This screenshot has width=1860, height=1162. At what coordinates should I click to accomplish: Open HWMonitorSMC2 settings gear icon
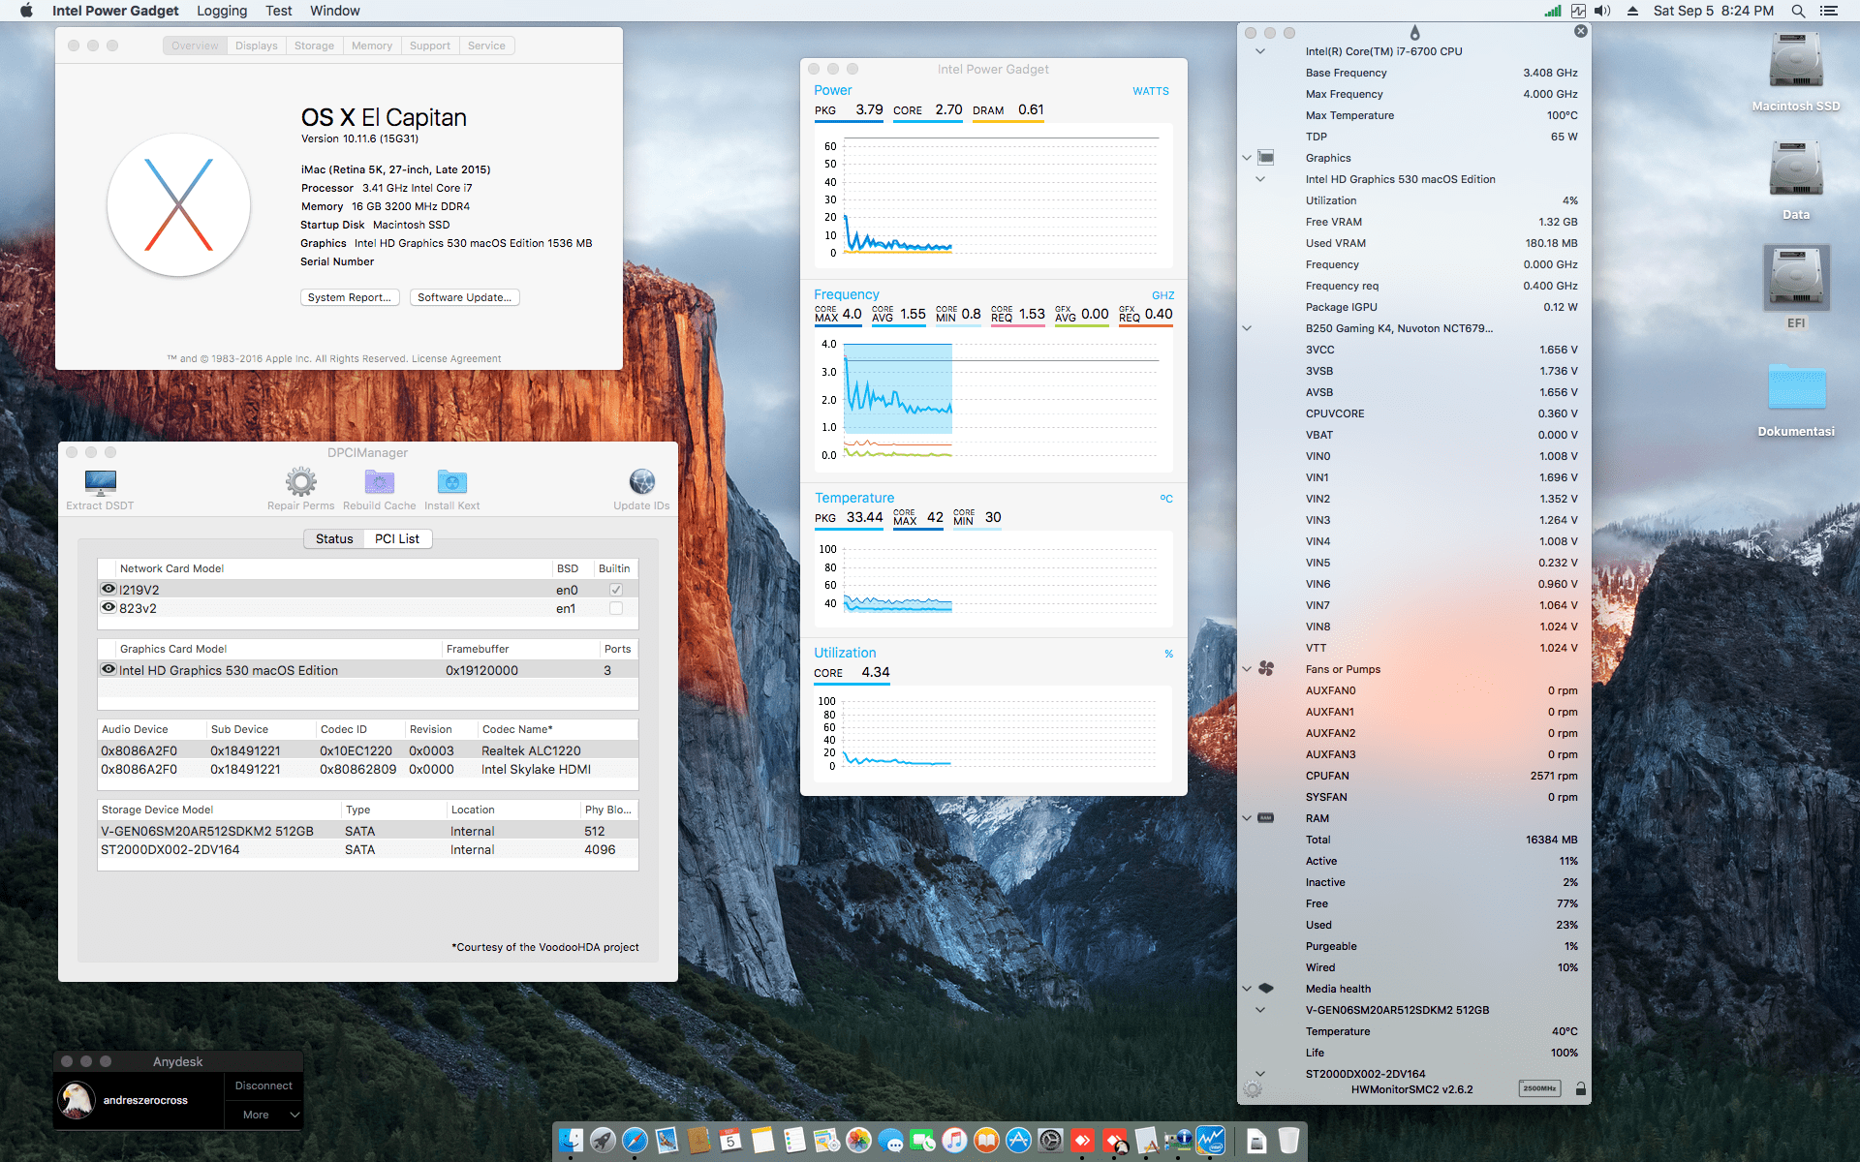pos(1253,1089)
